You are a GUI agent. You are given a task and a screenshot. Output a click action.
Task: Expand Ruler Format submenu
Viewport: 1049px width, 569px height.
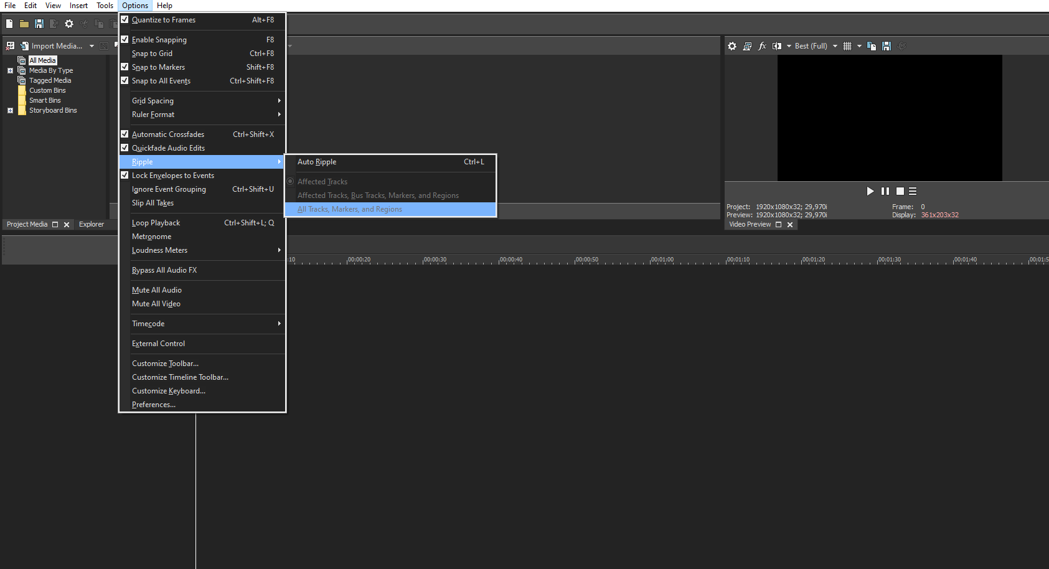pos(202,115)
